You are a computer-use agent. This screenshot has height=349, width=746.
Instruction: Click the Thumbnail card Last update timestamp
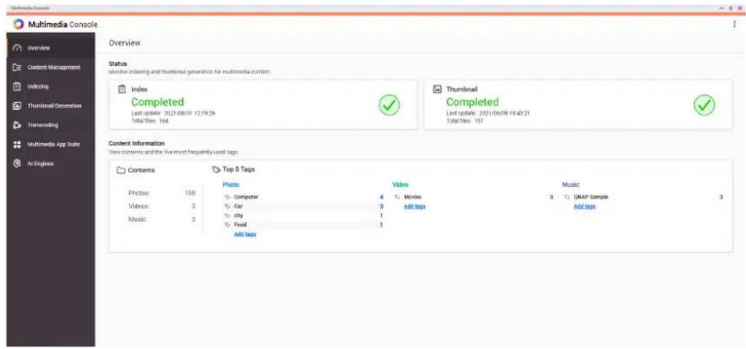click(x=488, y=113)
